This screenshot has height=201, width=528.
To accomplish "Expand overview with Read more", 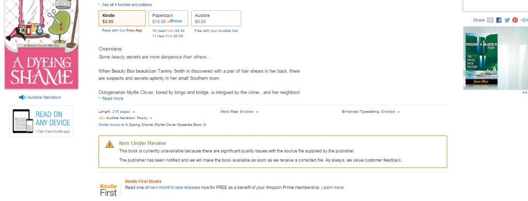I will (112, 98).
